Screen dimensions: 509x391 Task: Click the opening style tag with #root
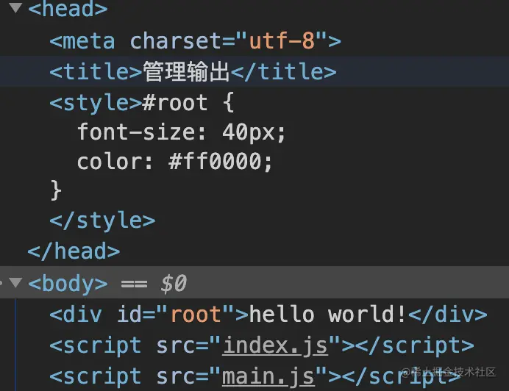pyautogui.click(x=142, y=103)
